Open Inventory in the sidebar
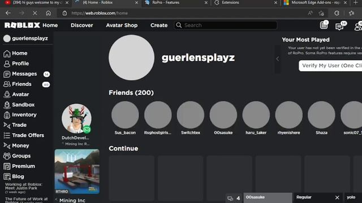The height and width of the screenshot is (203, 362). click(x=20, y=115)
